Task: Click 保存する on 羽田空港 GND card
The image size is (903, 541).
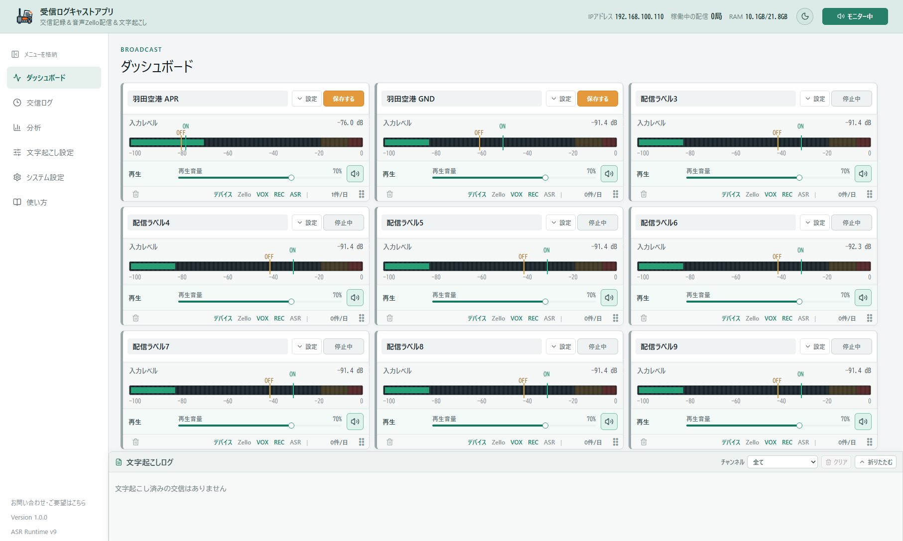Action: pyautogui.click(x=598, y=99)
